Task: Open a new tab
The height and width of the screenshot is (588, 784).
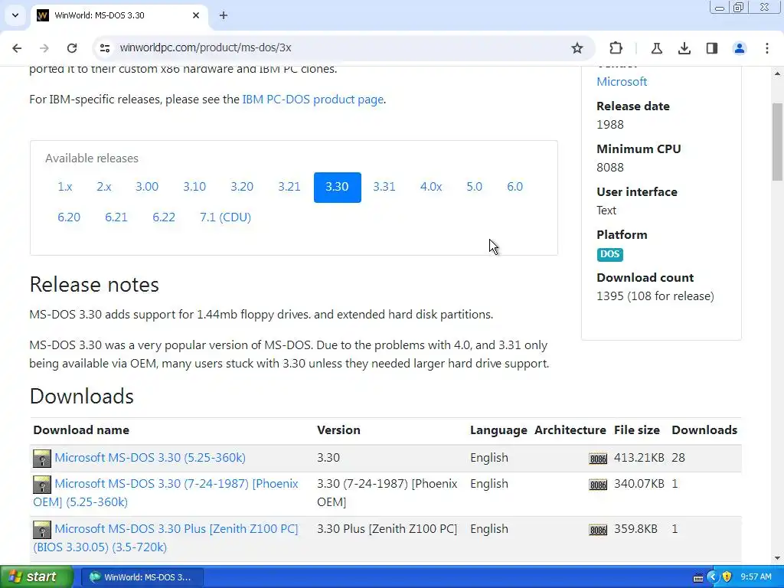Action: pyautogui.click(x=224, y=15)
